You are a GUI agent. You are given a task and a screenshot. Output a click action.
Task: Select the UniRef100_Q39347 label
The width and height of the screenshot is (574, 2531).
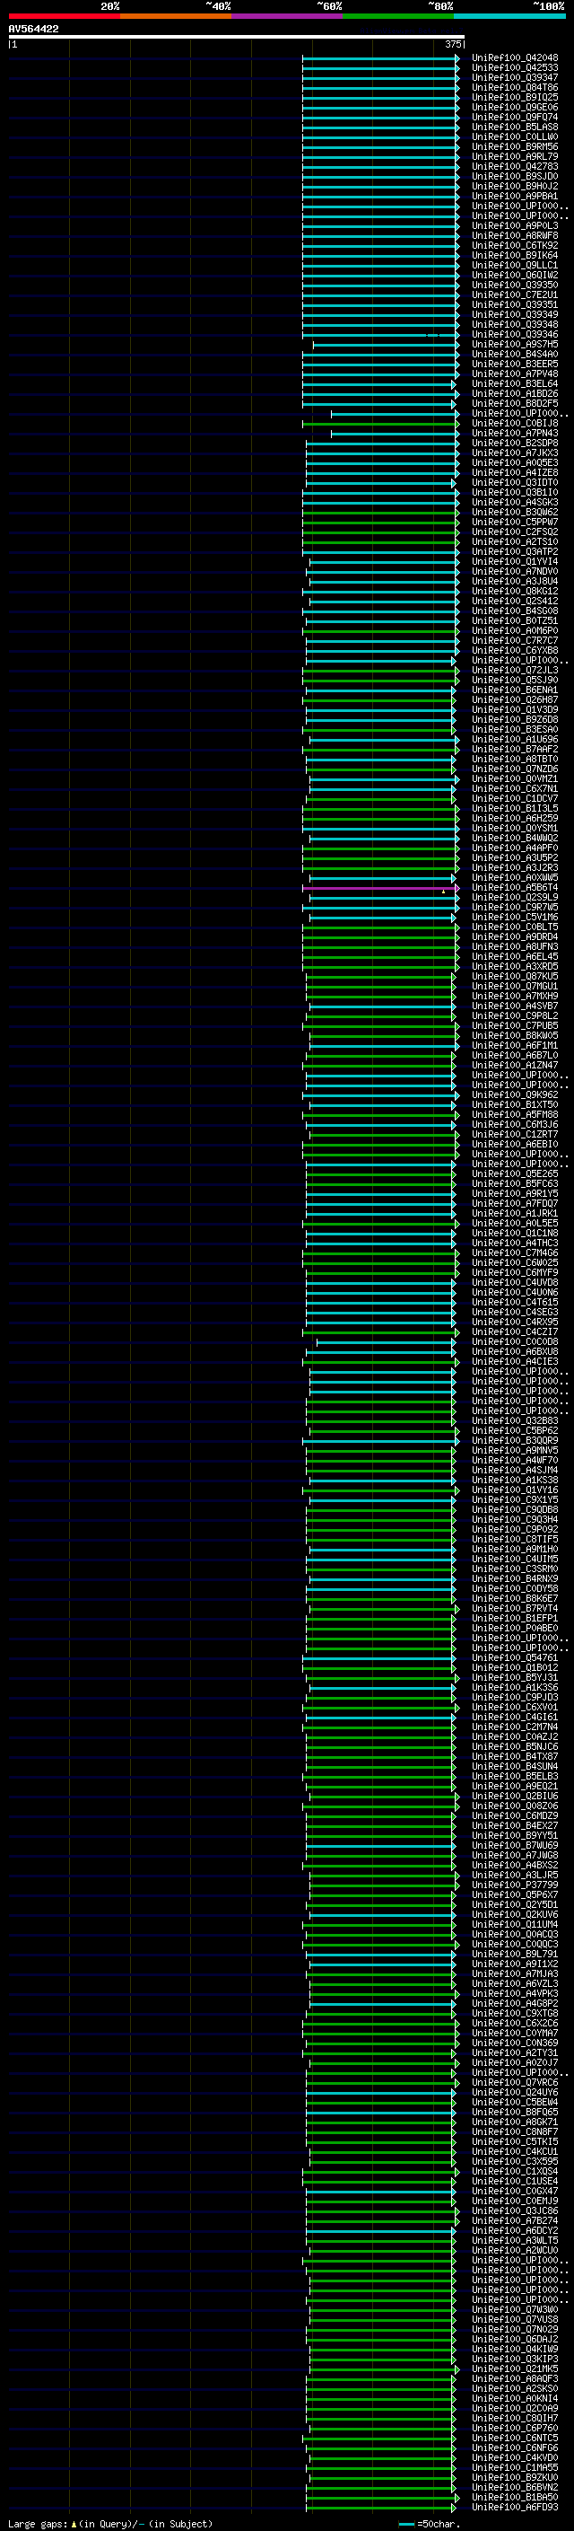click(x=515, y=77)
